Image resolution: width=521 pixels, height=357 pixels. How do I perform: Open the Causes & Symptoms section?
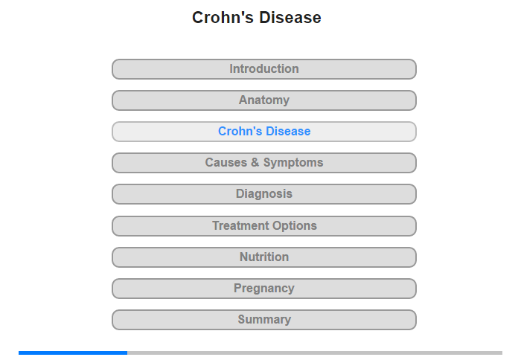click(x=264, y=163)
